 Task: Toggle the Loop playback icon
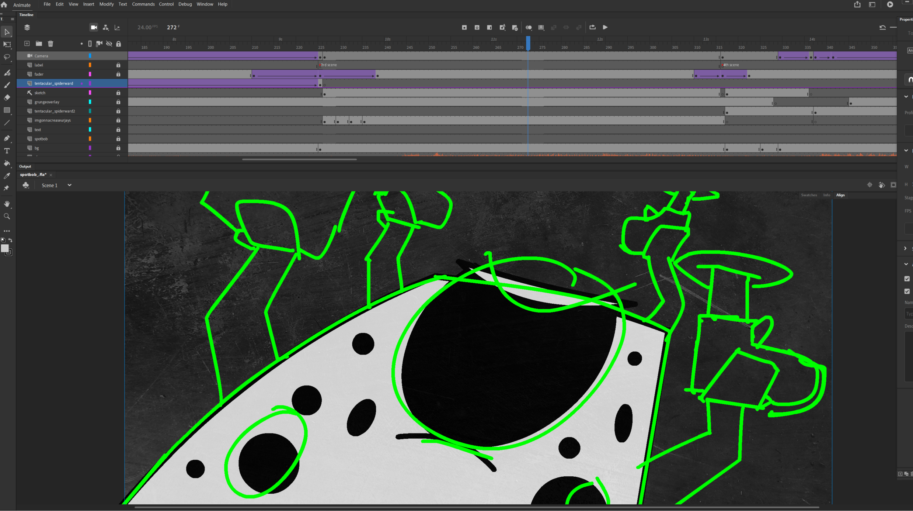tap(592, 27)
